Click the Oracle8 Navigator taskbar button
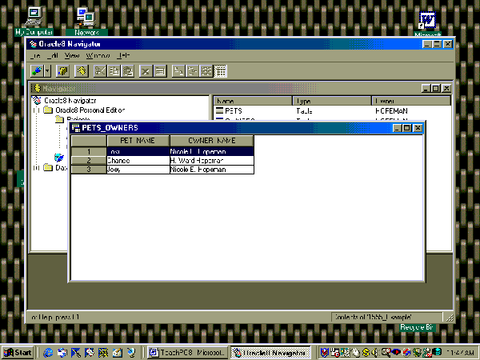480x360 pixels. (x=270, y=353)
